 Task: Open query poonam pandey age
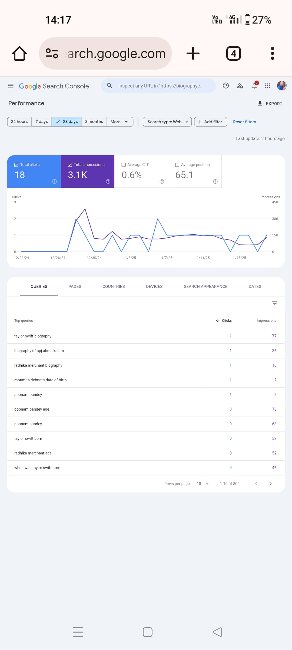(x=146, y=409)
